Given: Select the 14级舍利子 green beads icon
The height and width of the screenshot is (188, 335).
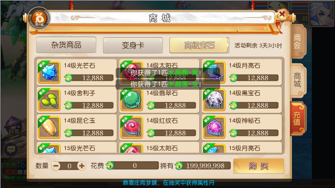Looking at the screenshot, I should [x=49, y=100].
